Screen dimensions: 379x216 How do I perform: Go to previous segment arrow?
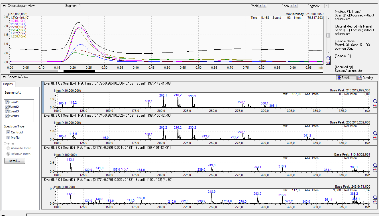[322, 6]
